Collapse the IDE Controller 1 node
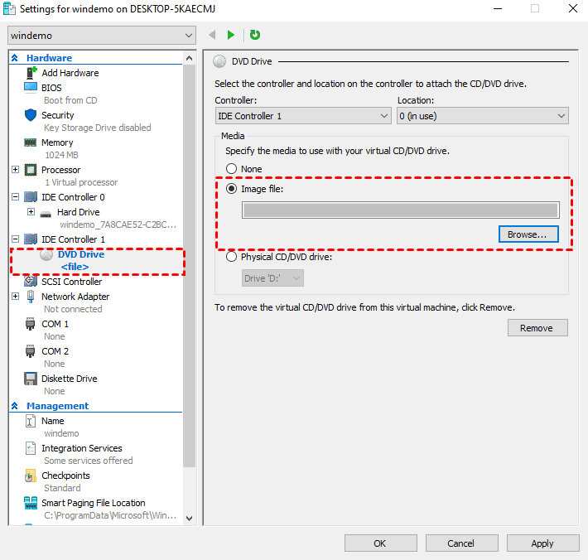Image resolution: width=588 pixels, height=560 pixels. [16, 239]
